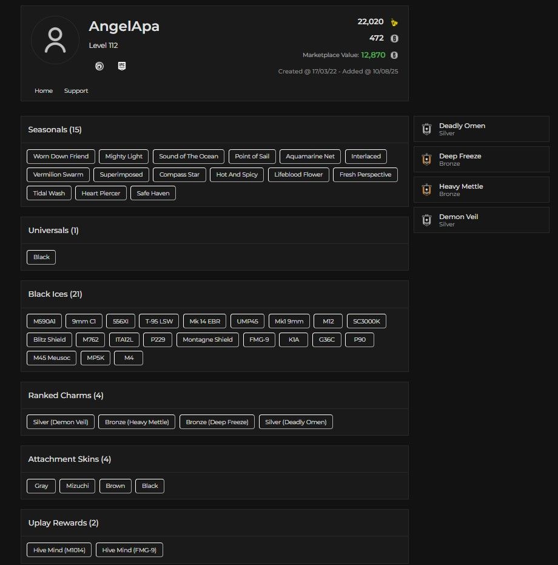This screenshot has height=565, width=558.
Task: Click the T-95 LSW tag
Action: pos(159,322)
